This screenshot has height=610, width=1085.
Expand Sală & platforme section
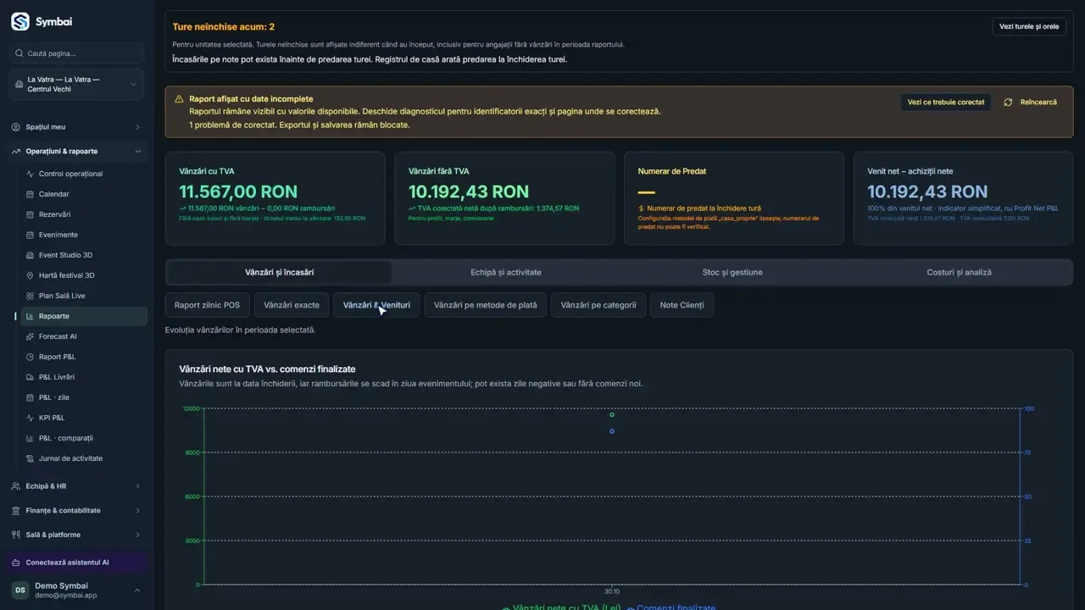(x=76, y=535)
